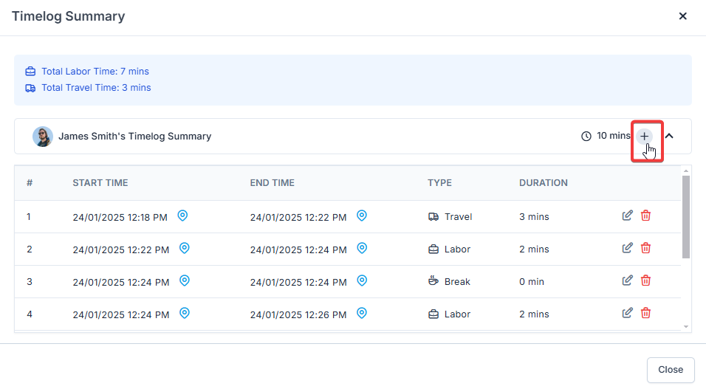Viewport: 706px width, 389px height.
Task: Edit the Travel timelog entry in row 1
Action: (x=628, y=216)
